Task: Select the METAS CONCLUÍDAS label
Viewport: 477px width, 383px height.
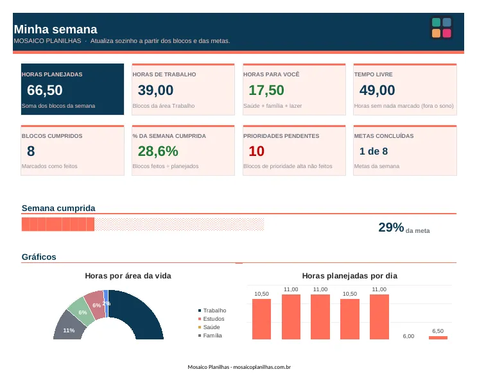Action: pos(384,136)
